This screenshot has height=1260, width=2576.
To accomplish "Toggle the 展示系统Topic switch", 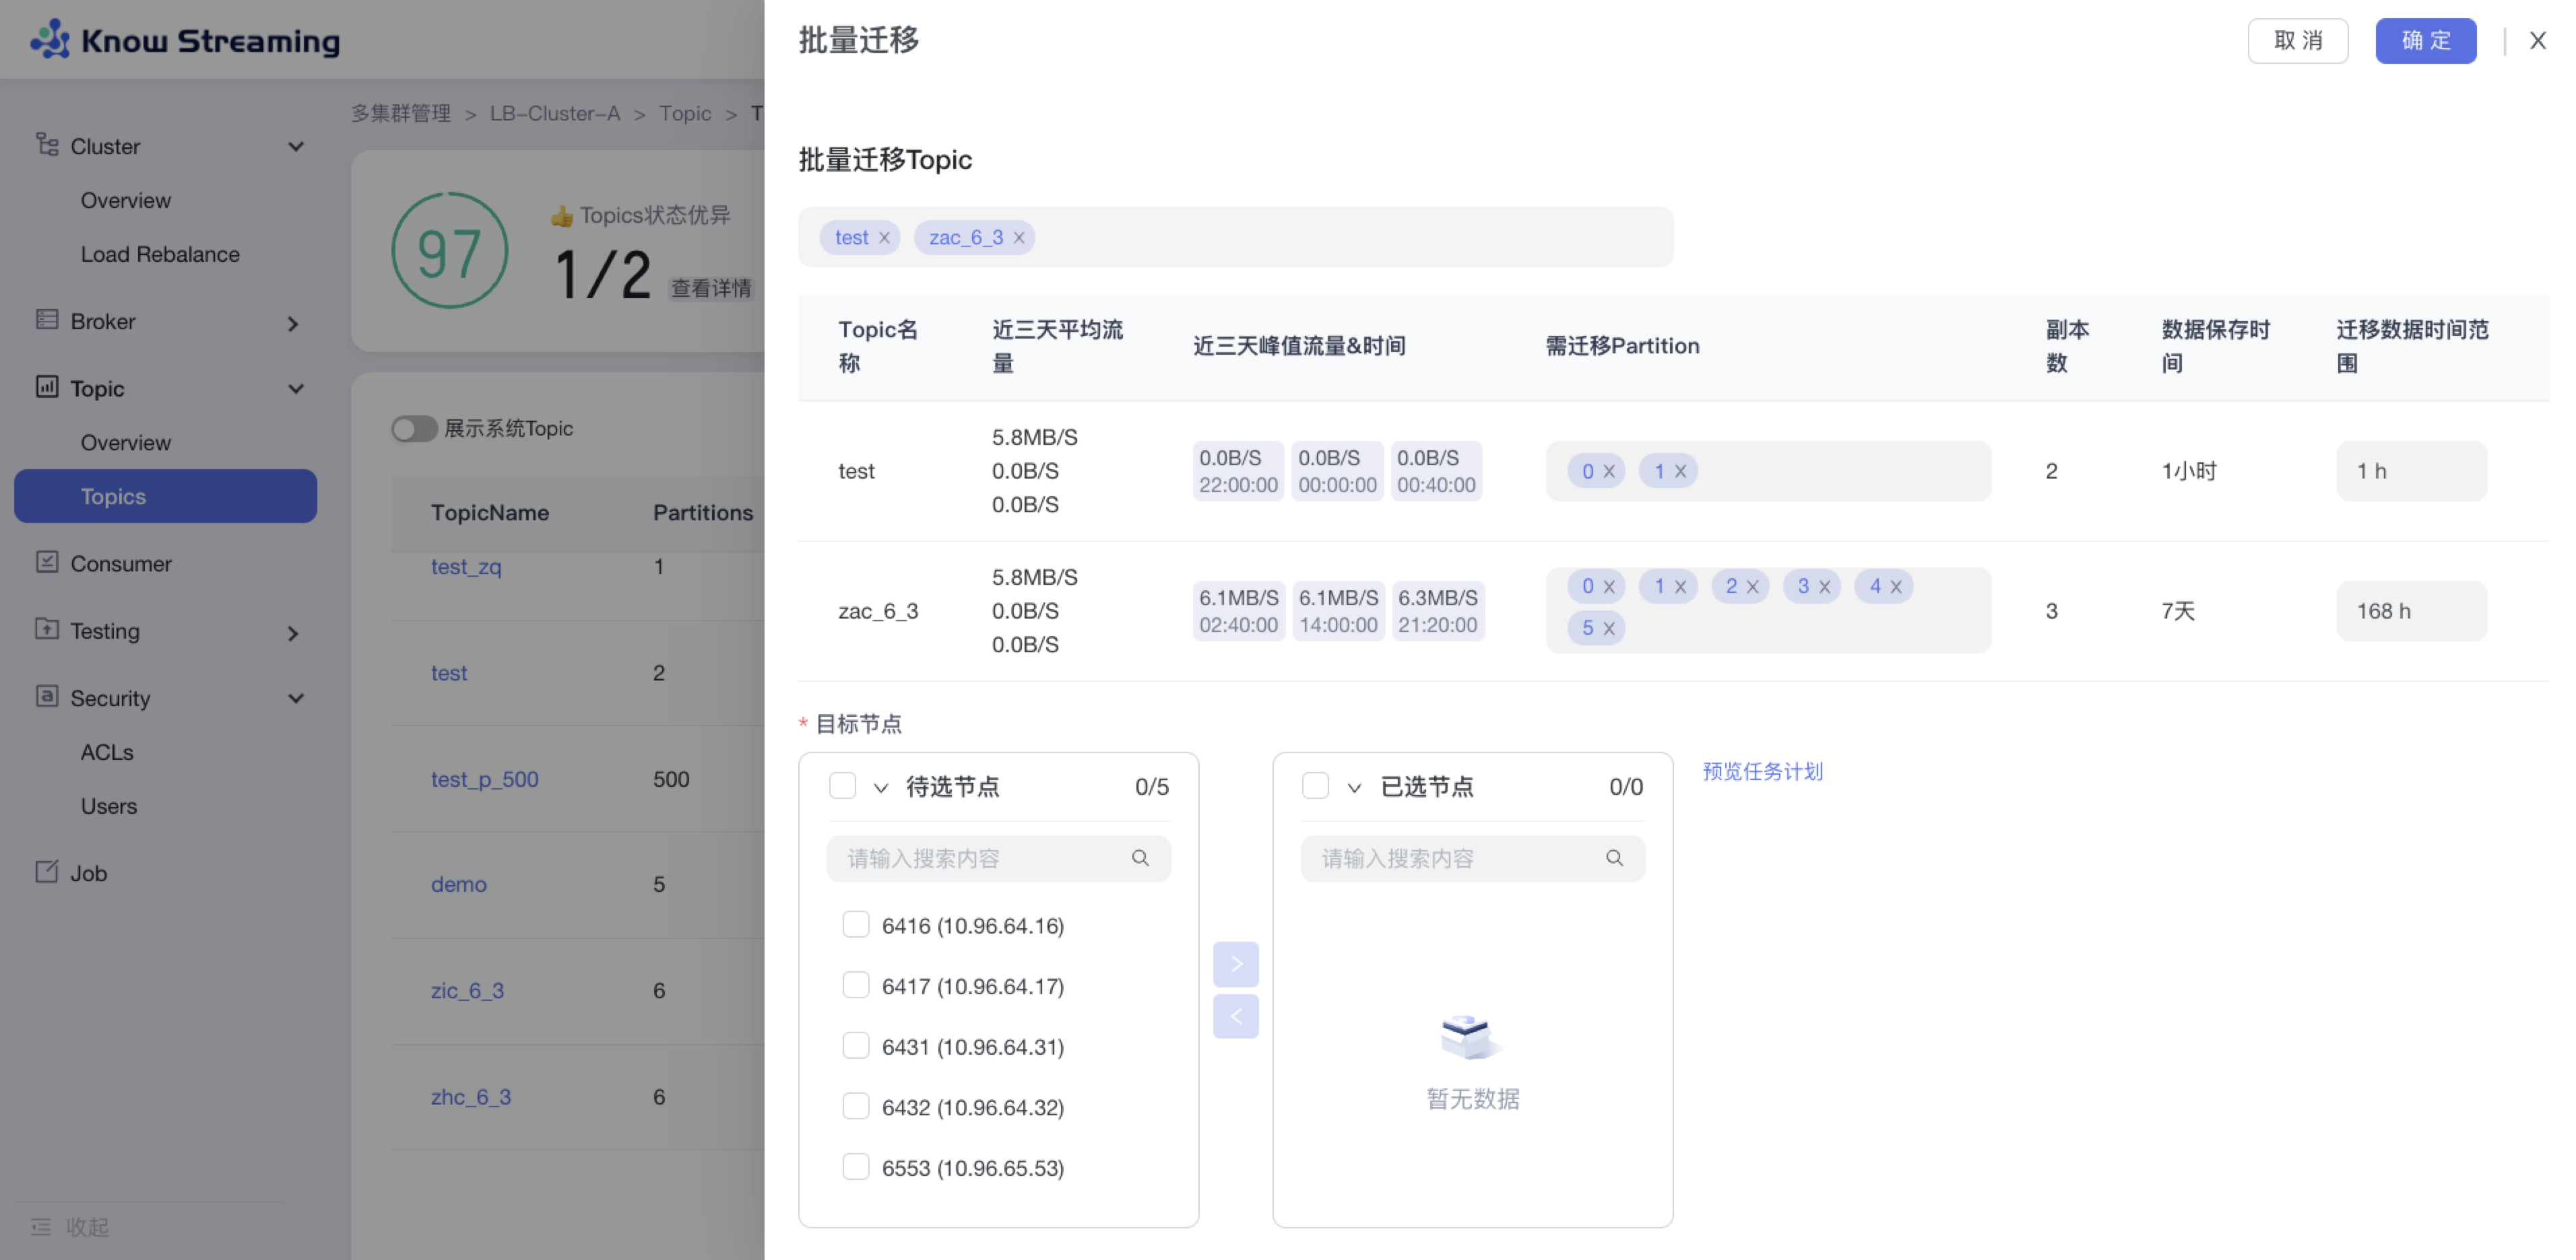I will tap(413, 429).
